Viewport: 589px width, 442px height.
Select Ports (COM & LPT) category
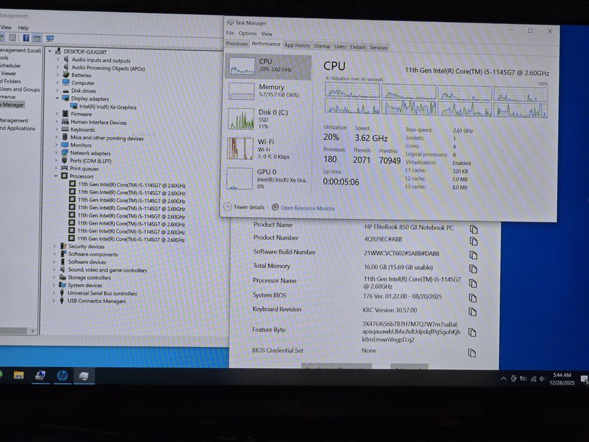(x=86, y=160)
